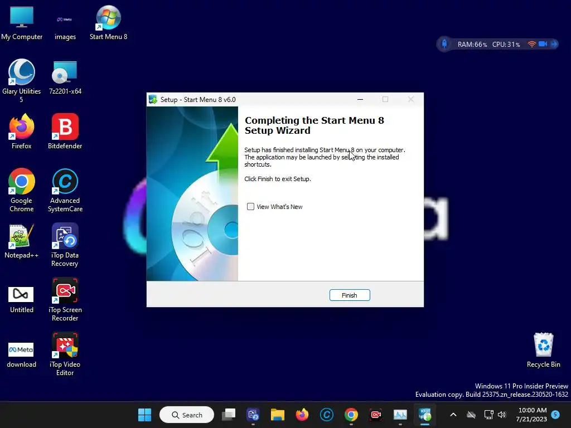Select the Start Menu 8 desktop shortcut

(x=108, y=23)
